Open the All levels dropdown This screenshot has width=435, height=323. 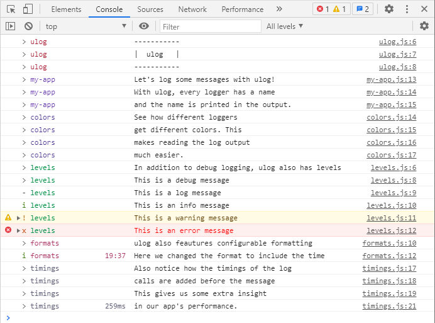[x=285, y=26]
